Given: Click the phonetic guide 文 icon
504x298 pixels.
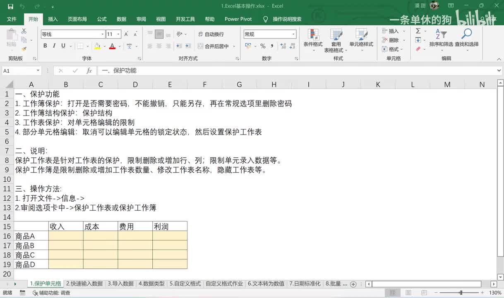Looking at the screenshot, I should point(129,46).
